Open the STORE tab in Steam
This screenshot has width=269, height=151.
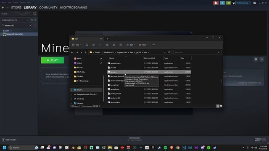(x=16, y=8)
